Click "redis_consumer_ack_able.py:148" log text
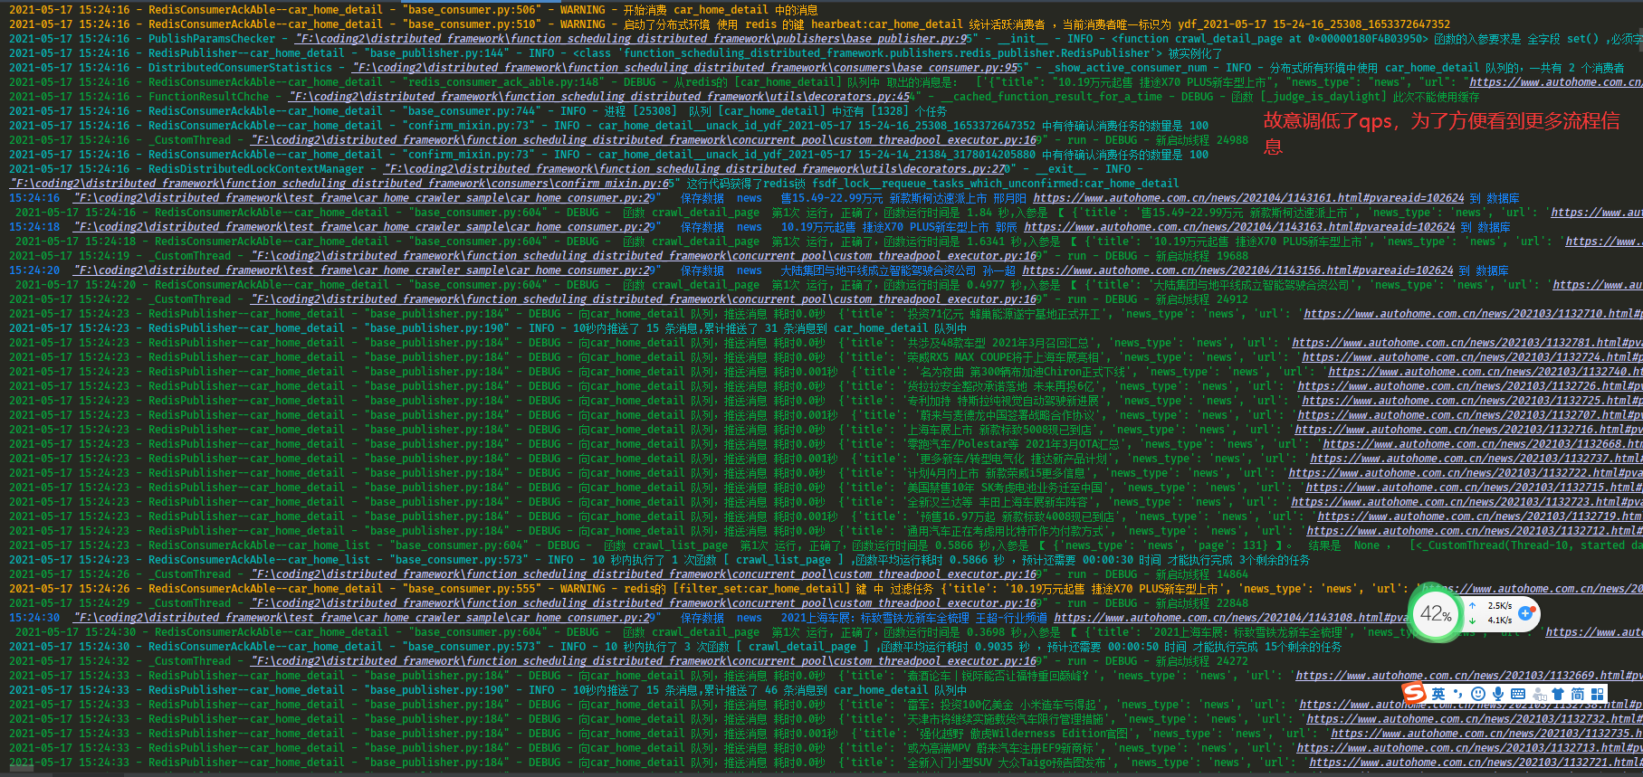Screen dimensions: 1643x777 click(504, 82)
